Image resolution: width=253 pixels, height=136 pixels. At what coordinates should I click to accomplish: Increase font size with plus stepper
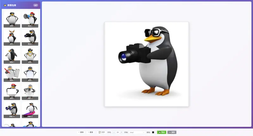pos(121,132)
